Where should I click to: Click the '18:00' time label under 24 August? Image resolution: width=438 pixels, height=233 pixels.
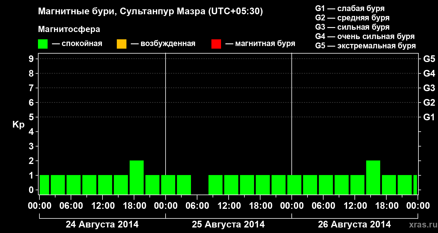(x=134, y=206)
